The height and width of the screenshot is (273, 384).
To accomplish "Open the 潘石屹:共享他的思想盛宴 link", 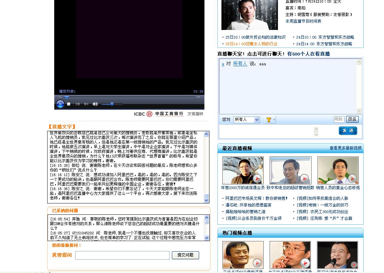I will pos(248,205).
